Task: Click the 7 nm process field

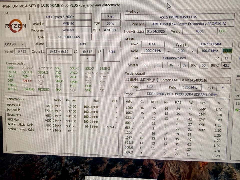Action: 111,16
